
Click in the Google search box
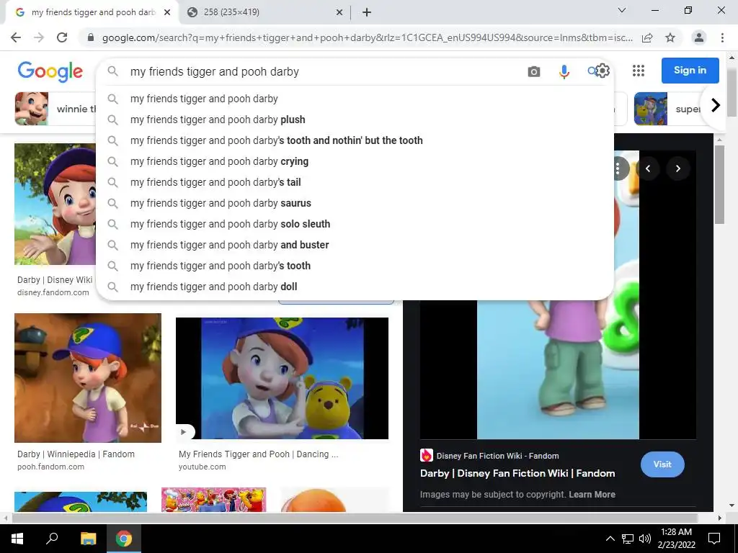point(325,71)
